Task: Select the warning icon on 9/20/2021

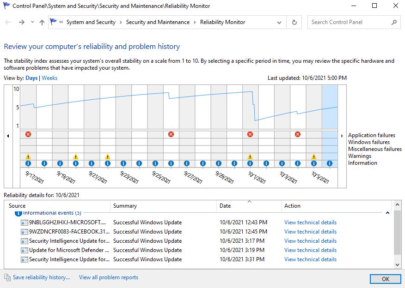Action: click(76, 156)
